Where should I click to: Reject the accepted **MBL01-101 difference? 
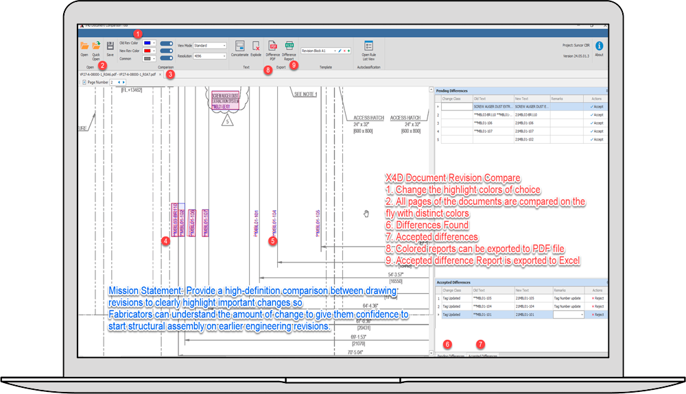pos(598,315)
